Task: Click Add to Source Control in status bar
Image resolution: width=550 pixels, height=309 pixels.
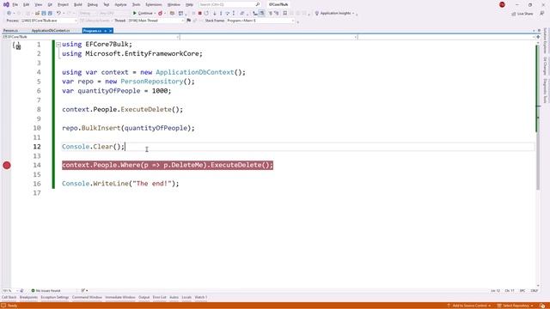Action: click(x=468, y=306)
